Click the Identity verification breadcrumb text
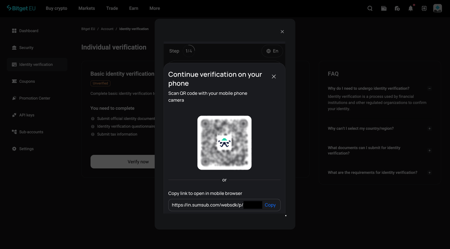450x249 pixels. point(134,29)
